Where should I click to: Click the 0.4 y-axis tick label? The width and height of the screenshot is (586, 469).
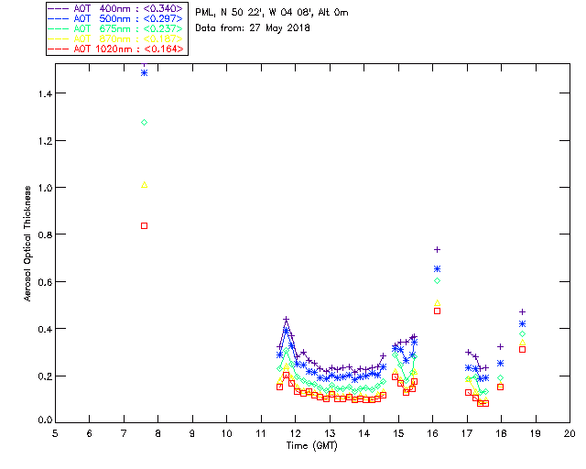45,329
